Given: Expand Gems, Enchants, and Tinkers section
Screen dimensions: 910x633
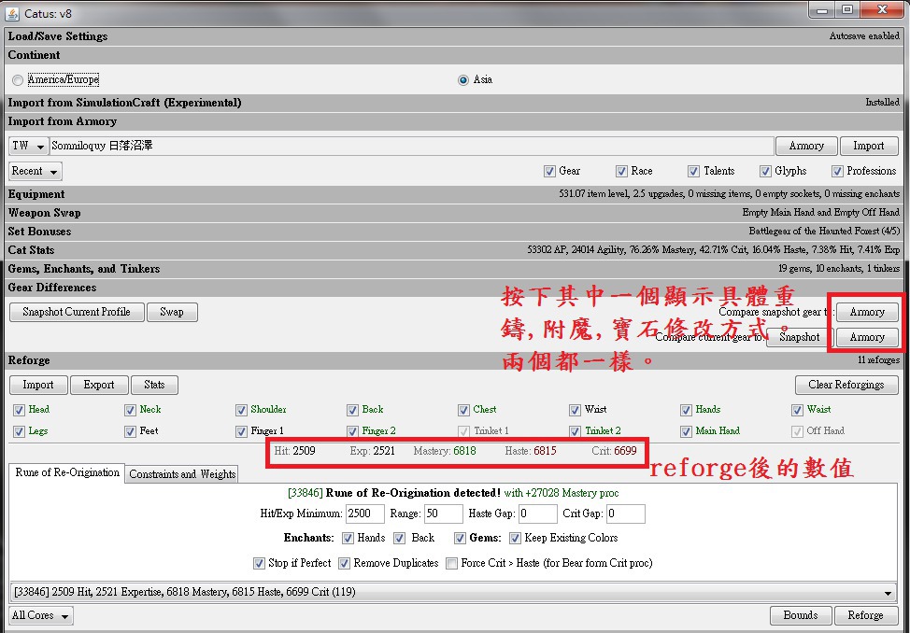Looking at the screenshot, I should click(454, 269).
